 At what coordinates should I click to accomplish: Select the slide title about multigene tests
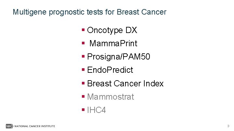pyautogui.click(x=90, y=12)
